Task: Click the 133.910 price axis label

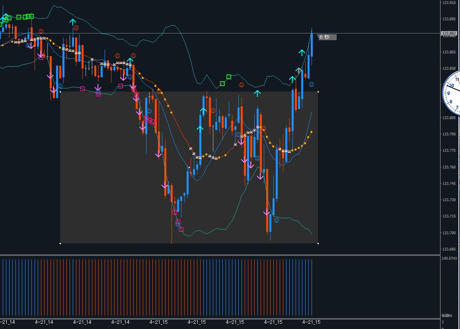Action: tap(449, 3)
